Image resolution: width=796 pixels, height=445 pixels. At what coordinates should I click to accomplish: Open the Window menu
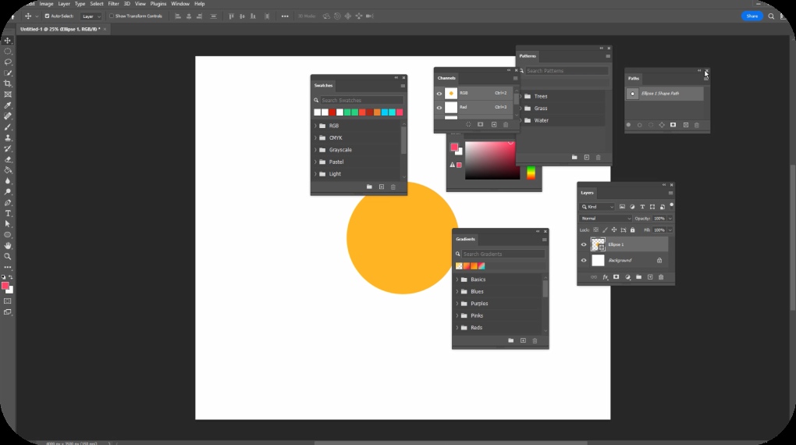coord(180,4)
